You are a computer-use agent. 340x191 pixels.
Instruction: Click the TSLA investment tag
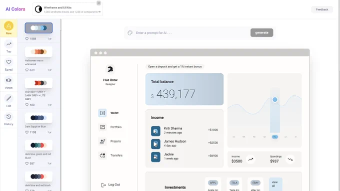pos(234,183)
